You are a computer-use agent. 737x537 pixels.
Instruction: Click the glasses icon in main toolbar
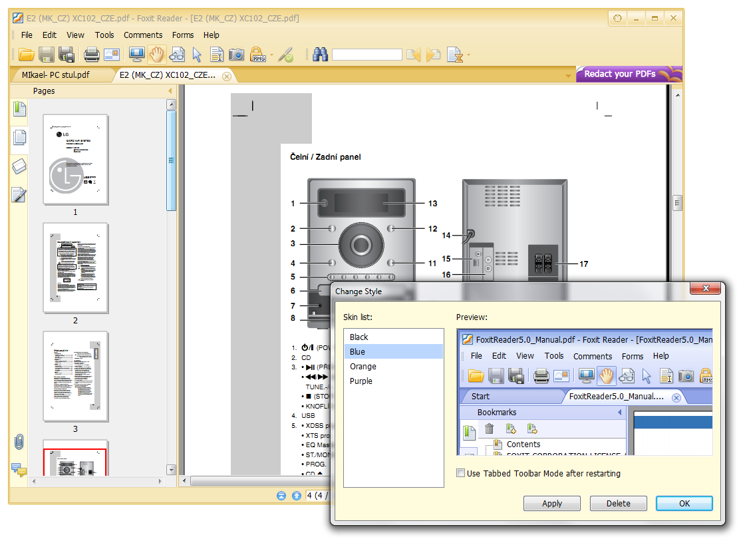point(177,55)
